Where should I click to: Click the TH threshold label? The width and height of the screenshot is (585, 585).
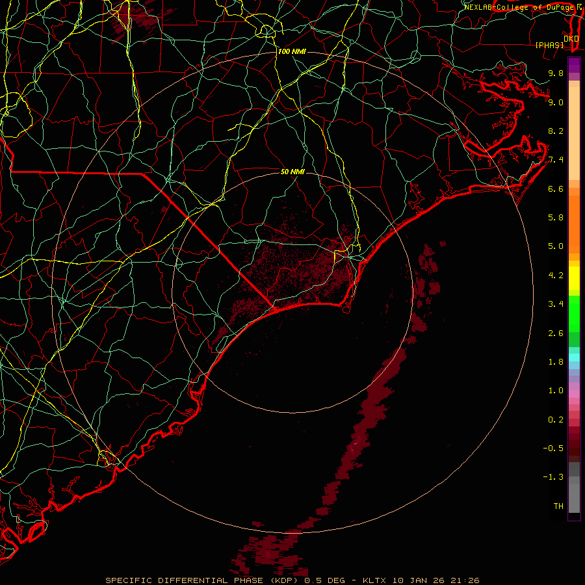tap(558, 506)
